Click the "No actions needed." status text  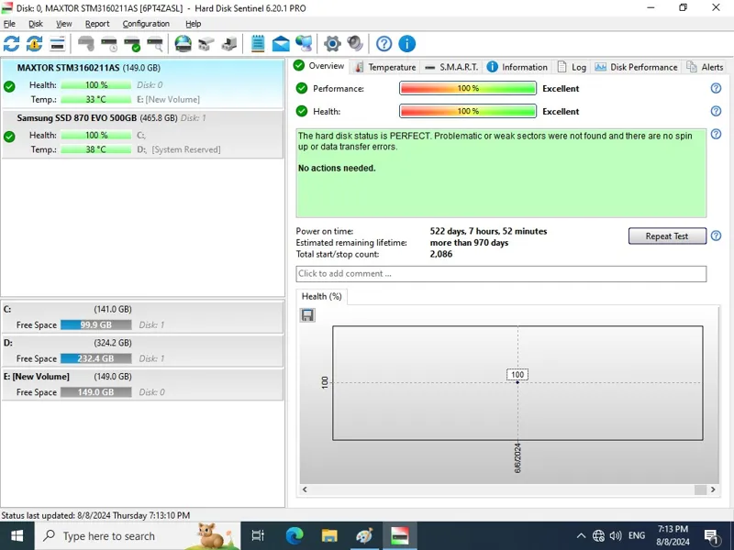[x=337, y=168]
